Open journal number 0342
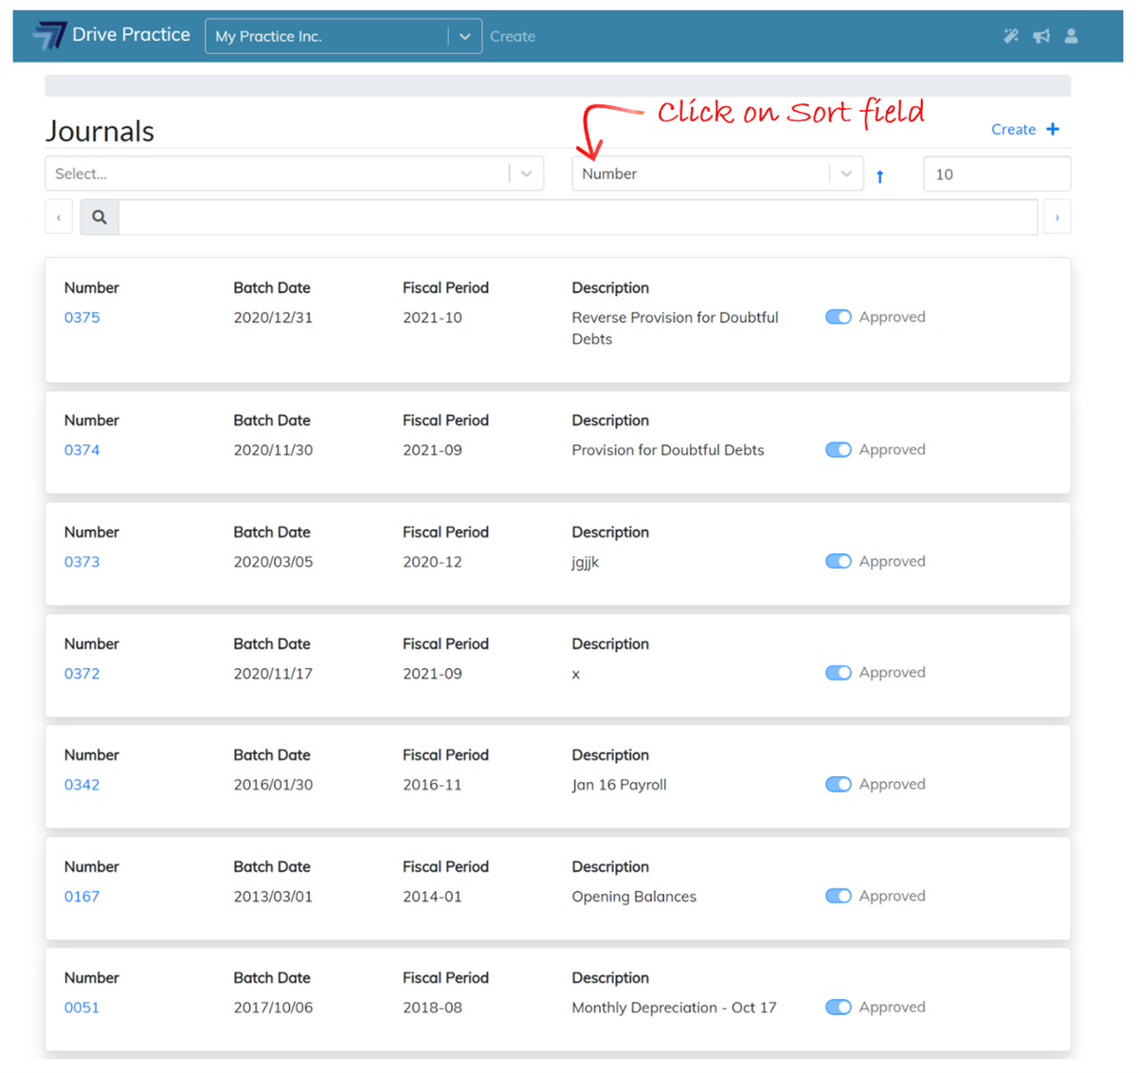The height and width of the screenshot is (1073, 1139). [x=81, y=785]
